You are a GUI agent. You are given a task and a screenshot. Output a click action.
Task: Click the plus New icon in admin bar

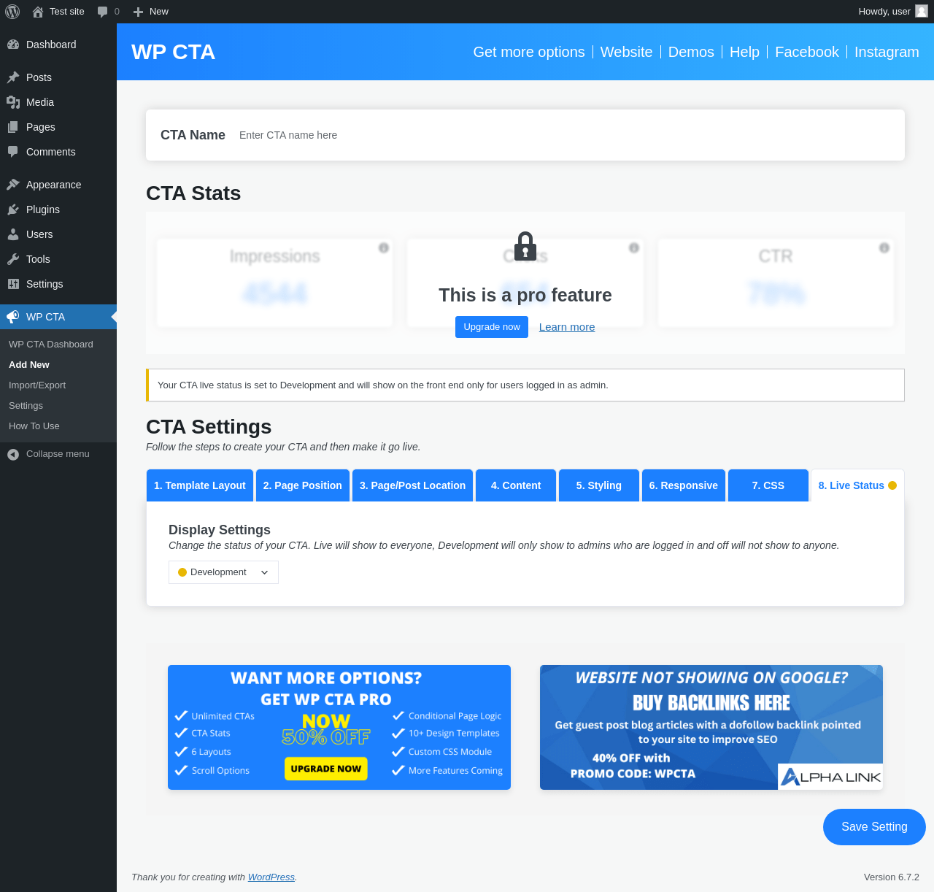(138, 12)
